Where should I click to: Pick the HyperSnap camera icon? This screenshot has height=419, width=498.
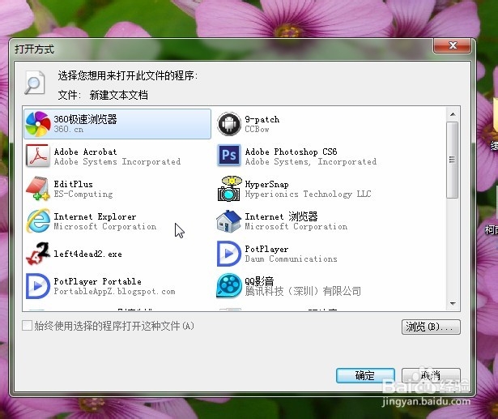tap(229, 189)
